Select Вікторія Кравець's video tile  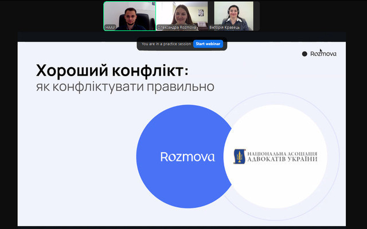pyautogui.click(x=233, y=15)
